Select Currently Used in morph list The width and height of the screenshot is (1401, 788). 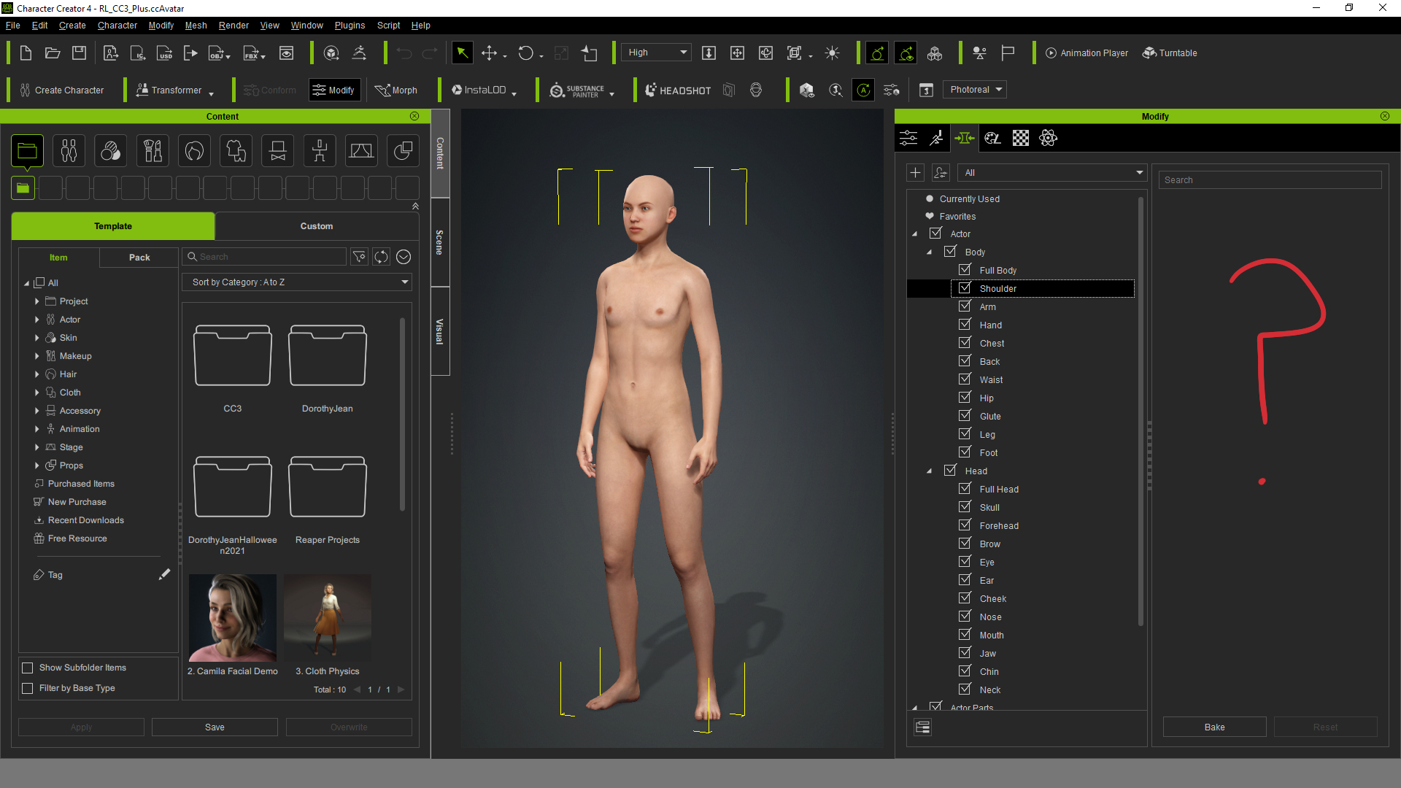969,198
